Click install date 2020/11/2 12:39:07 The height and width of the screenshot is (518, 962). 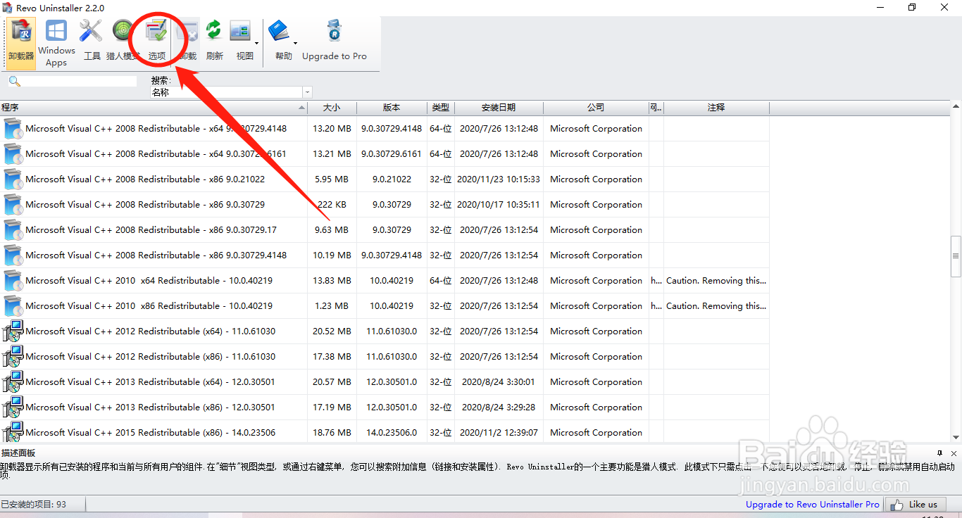pyautogui.click(x=499, y=433)
